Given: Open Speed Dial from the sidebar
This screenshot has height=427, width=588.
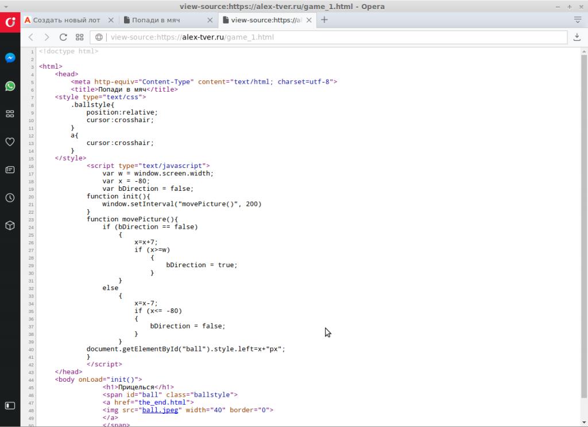Looking at the screenshot, I should pyautogui.click(x=10, y=113).
